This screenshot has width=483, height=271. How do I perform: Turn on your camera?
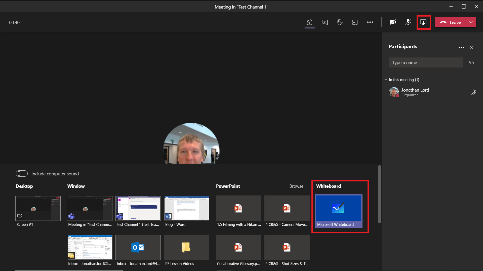(393, 22)
